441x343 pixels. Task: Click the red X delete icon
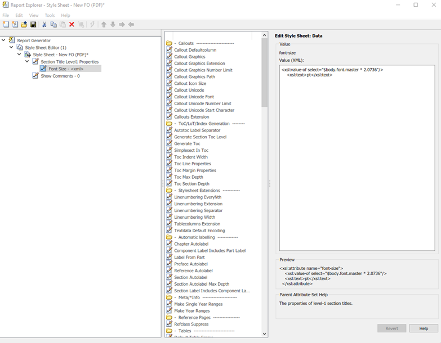pos(72,25)
